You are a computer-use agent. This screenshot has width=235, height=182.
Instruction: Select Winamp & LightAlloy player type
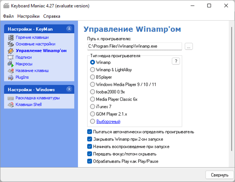pos(92,70)
